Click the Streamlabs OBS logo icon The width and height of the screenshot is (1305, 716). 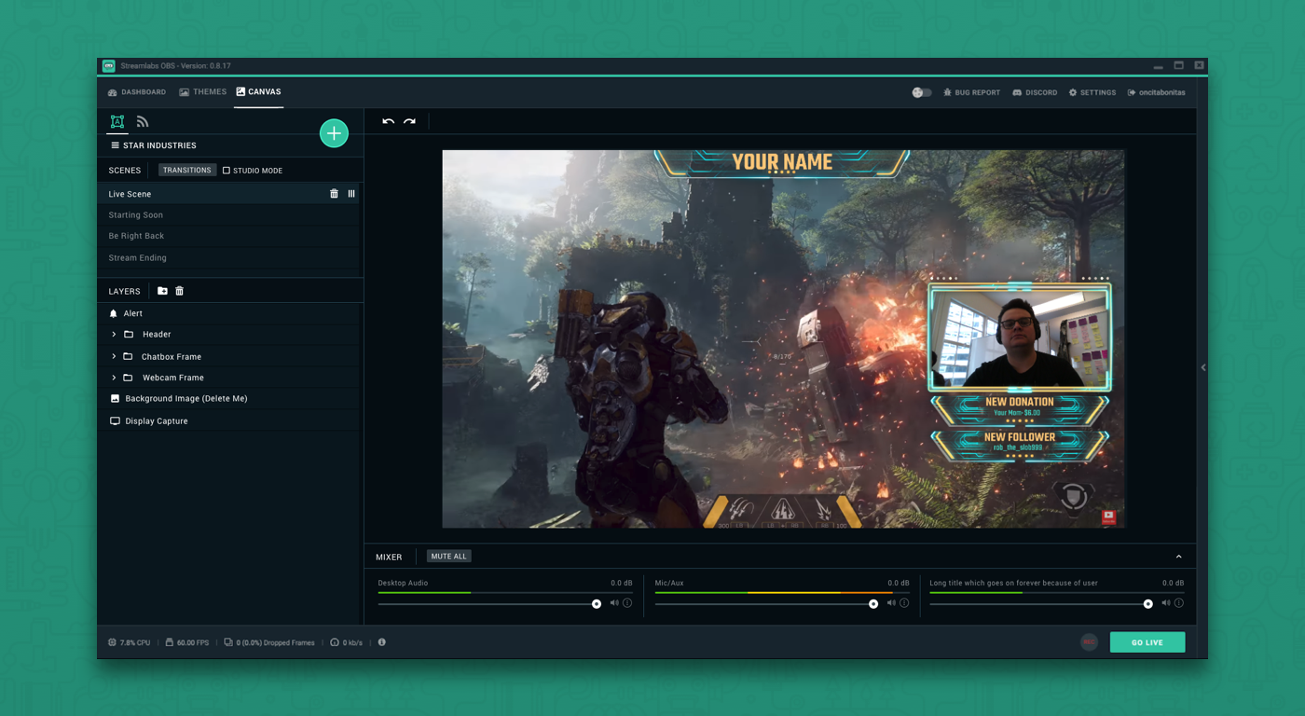(x=109, y=66)
